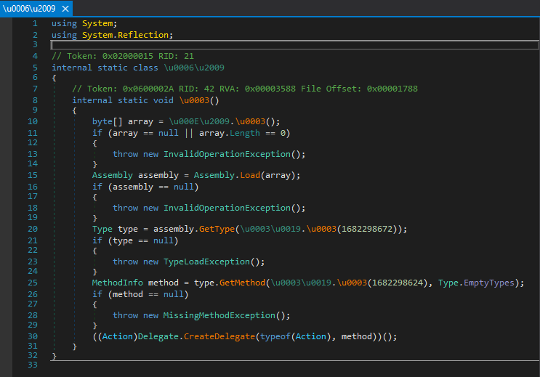Click 'GetType' call on line 20
The image size is (540, 377).
click(x=217, y=229)
